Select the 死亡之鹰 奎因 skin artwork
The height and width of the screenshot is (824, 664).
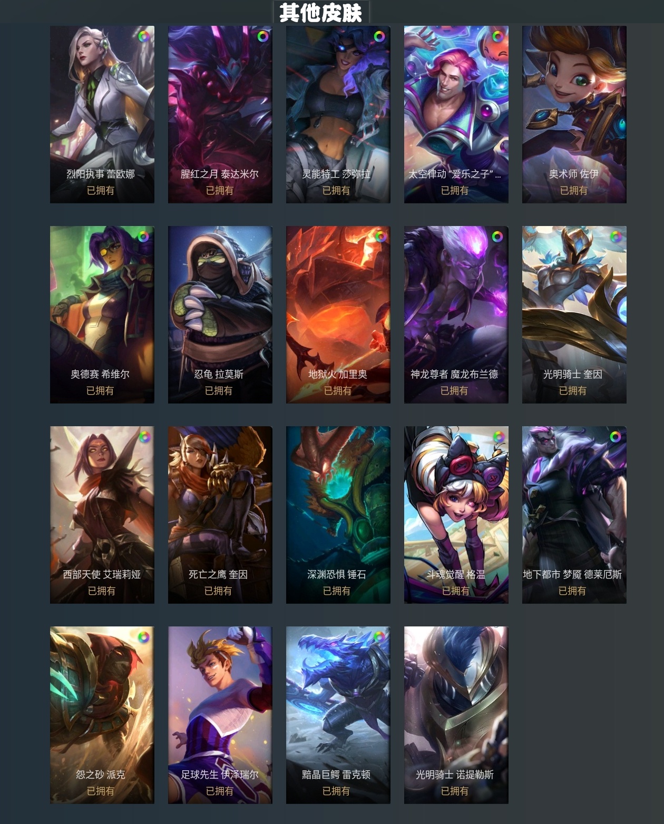[x=220, y=515]
